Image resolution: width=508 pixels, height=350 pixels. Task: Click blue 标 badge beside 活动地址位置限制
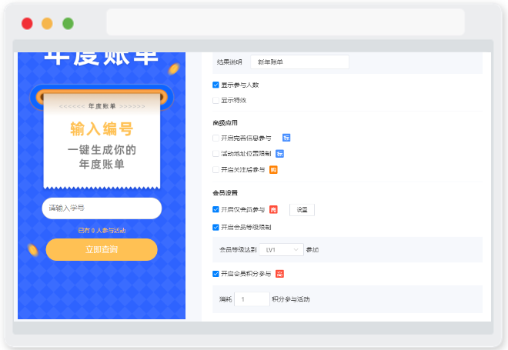(x=279, y=154)
